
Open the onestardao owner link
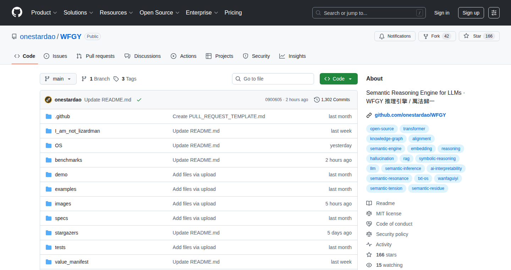pyautogui.click(x=38, y=37)
